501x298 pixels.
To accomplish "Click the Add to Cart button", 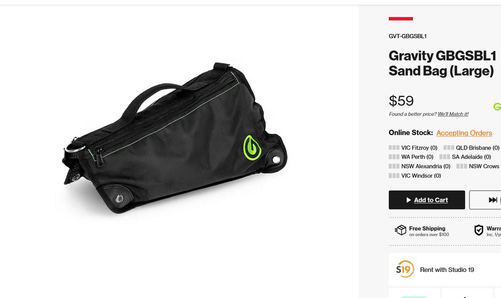I will point(426,200).
